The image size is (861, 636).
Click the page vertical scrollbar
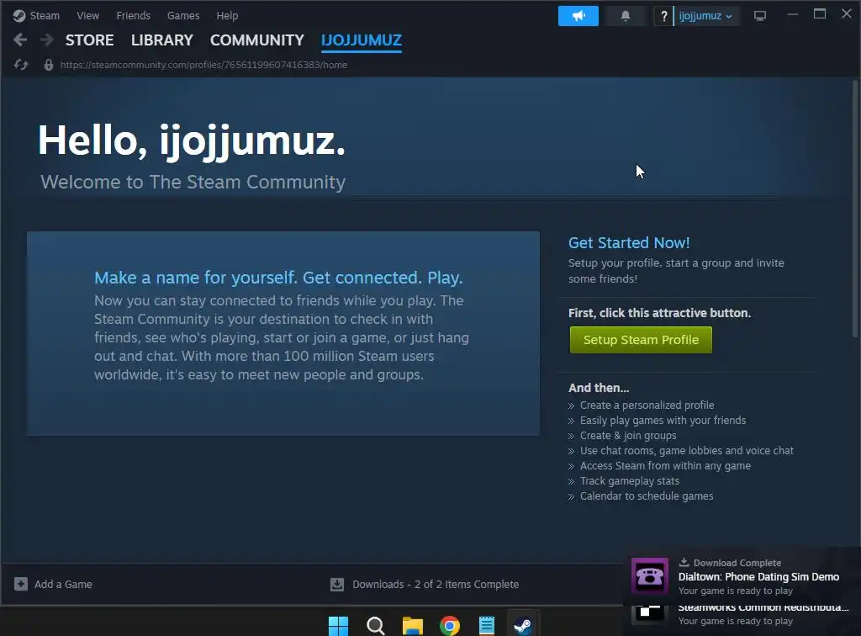tap(855, 209)
